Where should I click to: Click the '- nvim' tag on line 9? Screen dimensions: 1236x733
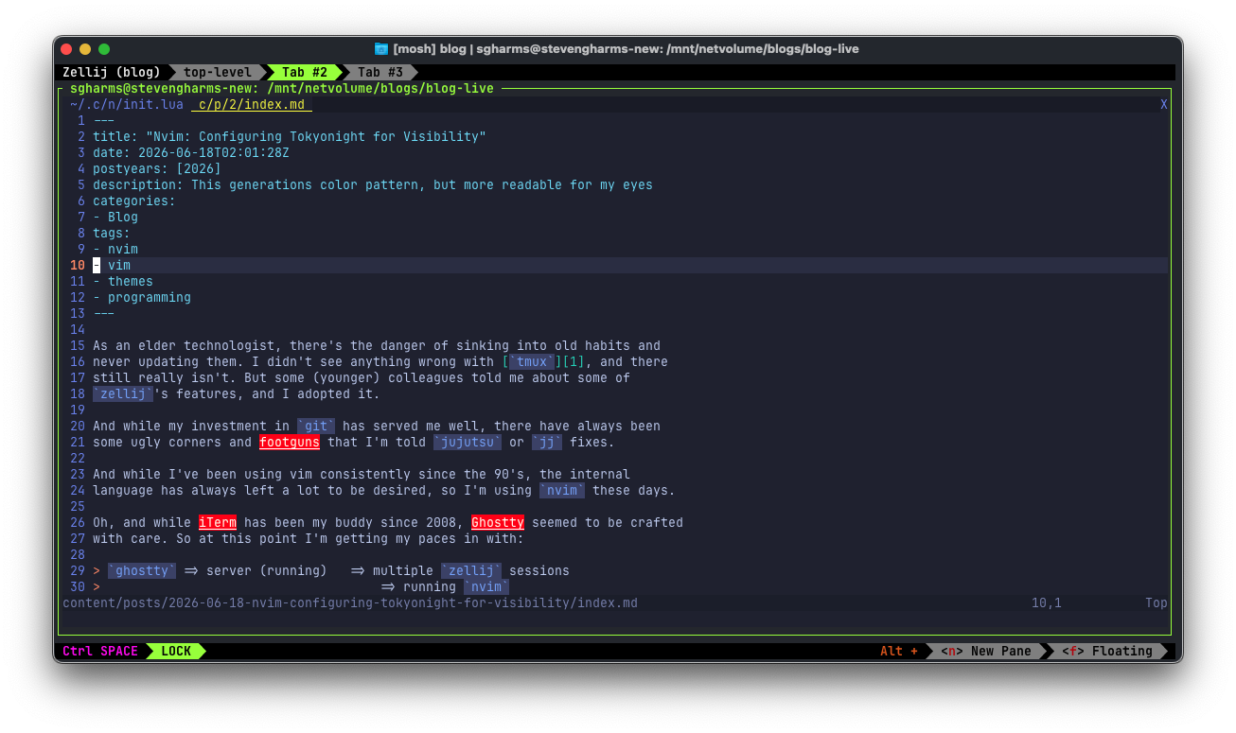point(115,249)
